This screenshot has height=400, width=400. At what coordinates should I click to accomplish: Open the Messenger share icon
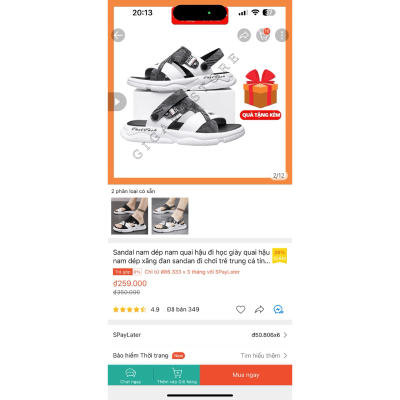pos(278,309)
